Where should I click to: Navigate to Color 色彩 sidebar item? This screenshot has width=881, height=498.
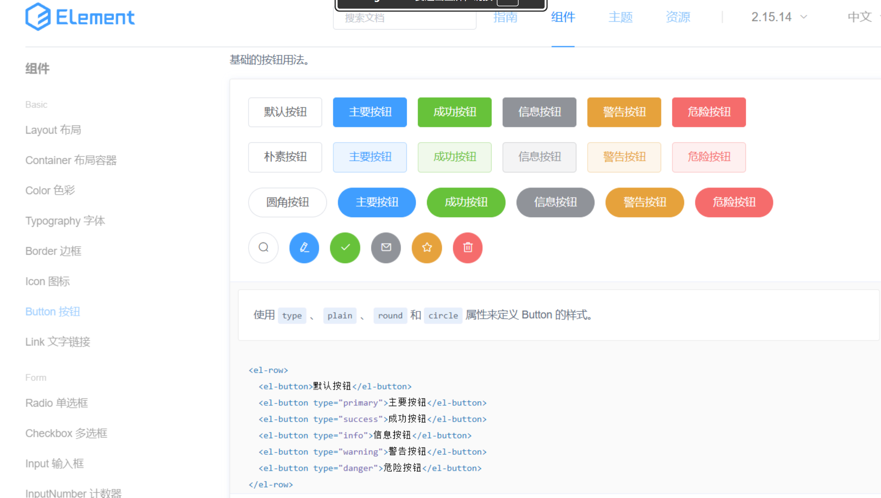pyautogui.click(x=50, y=190)
